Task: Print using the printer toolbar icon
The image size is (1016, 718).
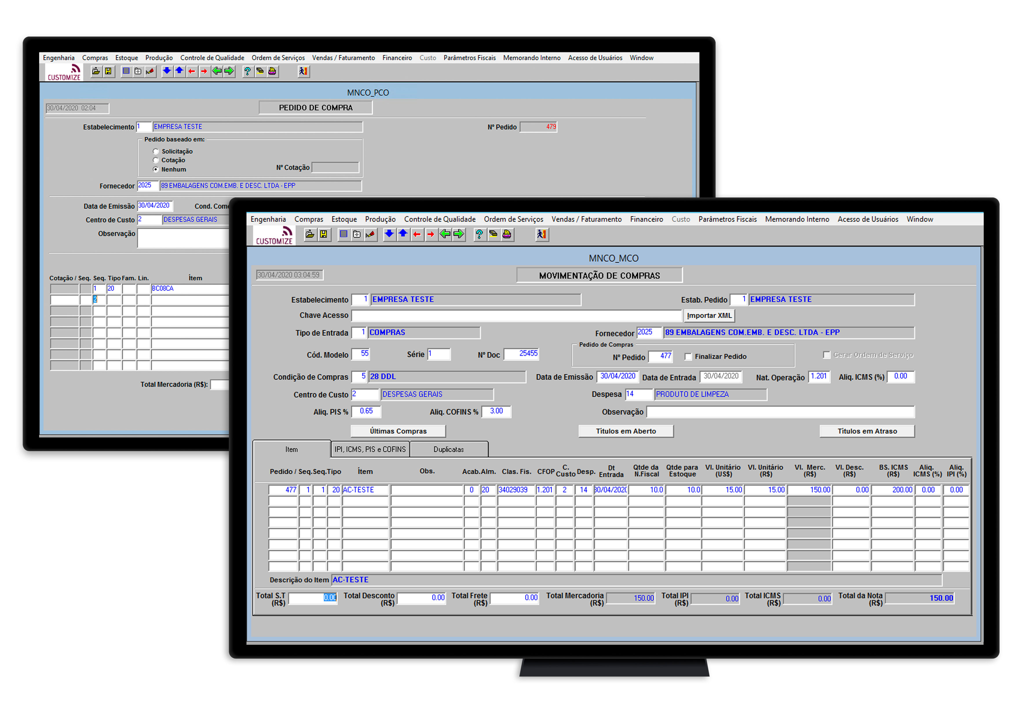Action: (x=507, y=235)
